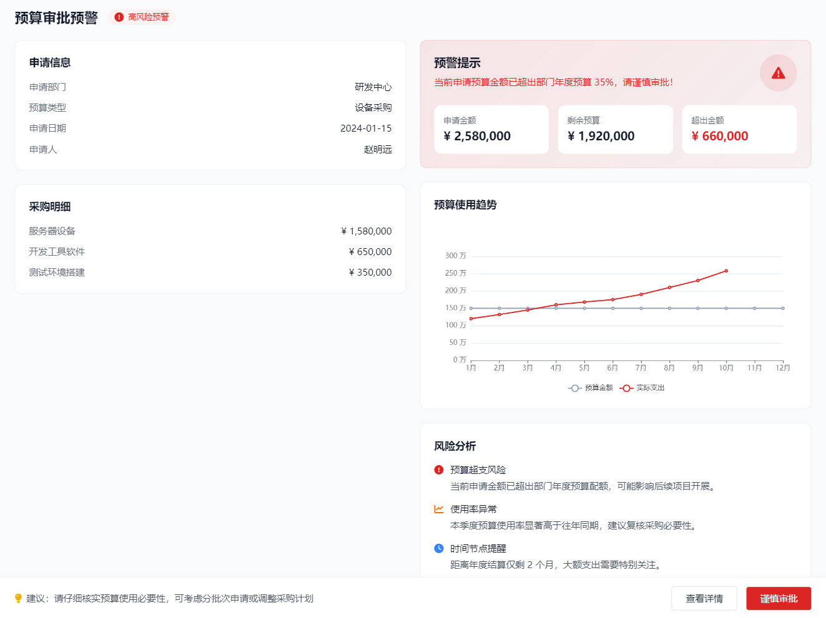This screenshot has height=618, width=826.
Task: Click the October actual spending data point
Action: (726, 271)
